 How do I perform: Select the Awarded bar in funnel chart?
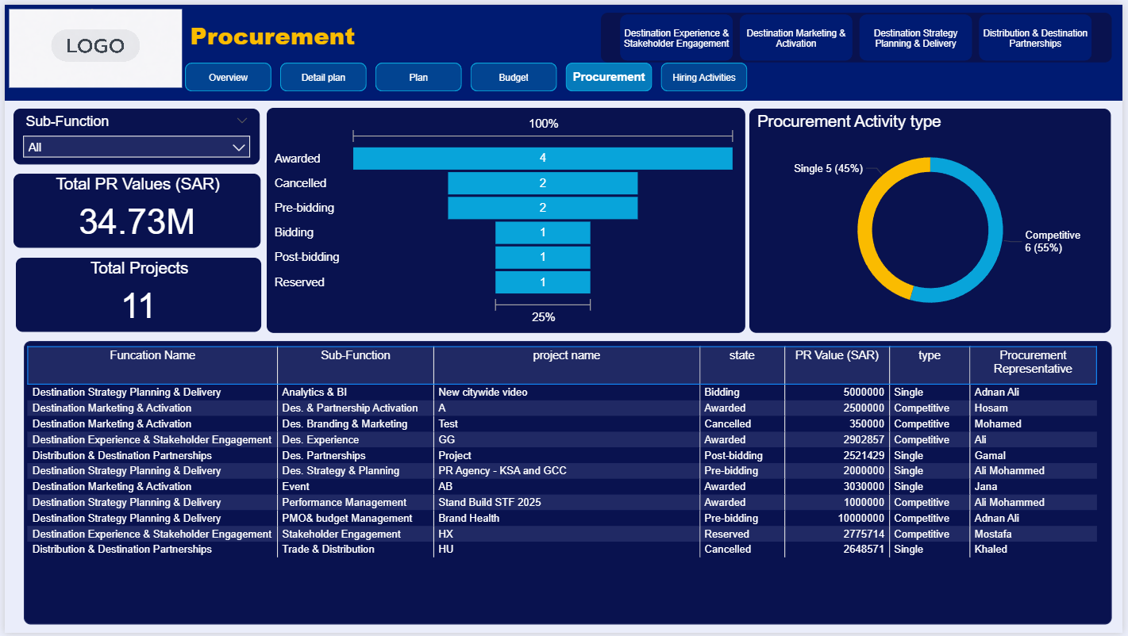click(542, 159)
